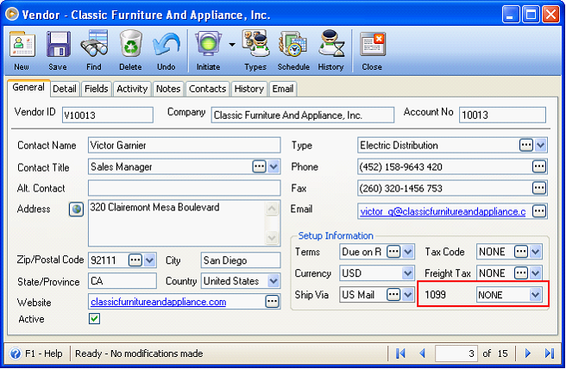Screen dimensions: 566x369
Task: Undo changes with the Undo arrow
Action: point(167,44)
